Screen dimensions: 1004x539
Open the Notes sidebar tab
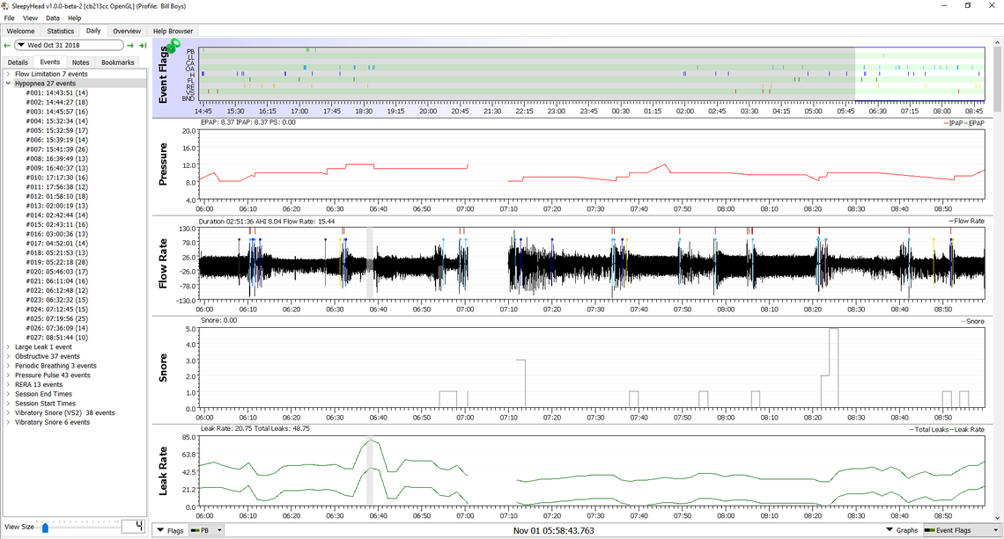point(81,62)
